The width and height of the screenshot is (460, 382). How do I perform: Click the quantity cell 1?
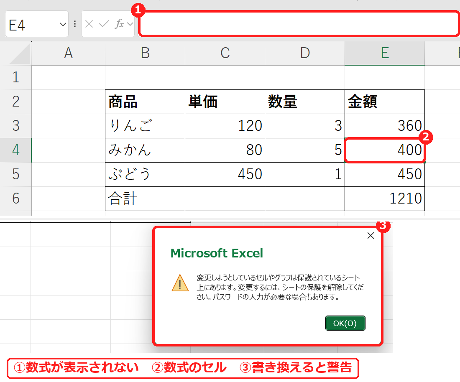click(x=305, y=174)
